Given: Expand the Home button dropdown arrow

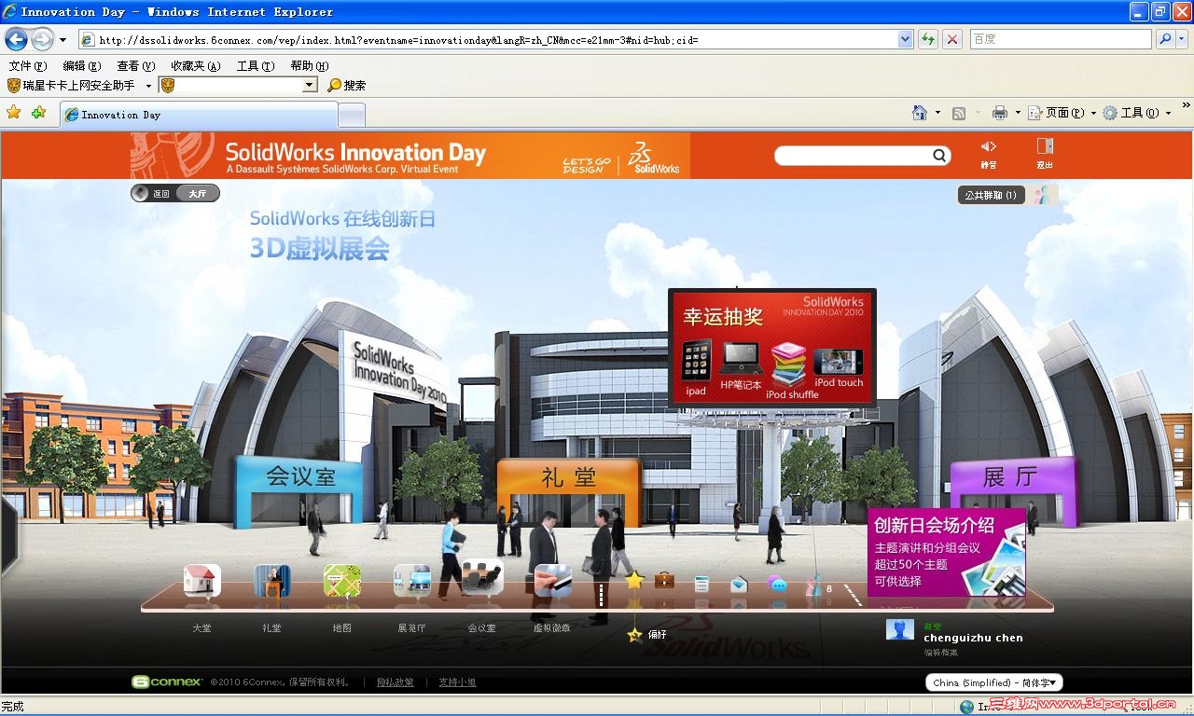Looking at the screenshot, I should (x=937, y=114).
